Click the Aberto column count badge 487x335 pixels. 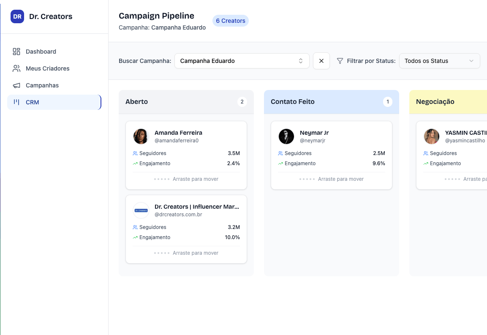242,102
